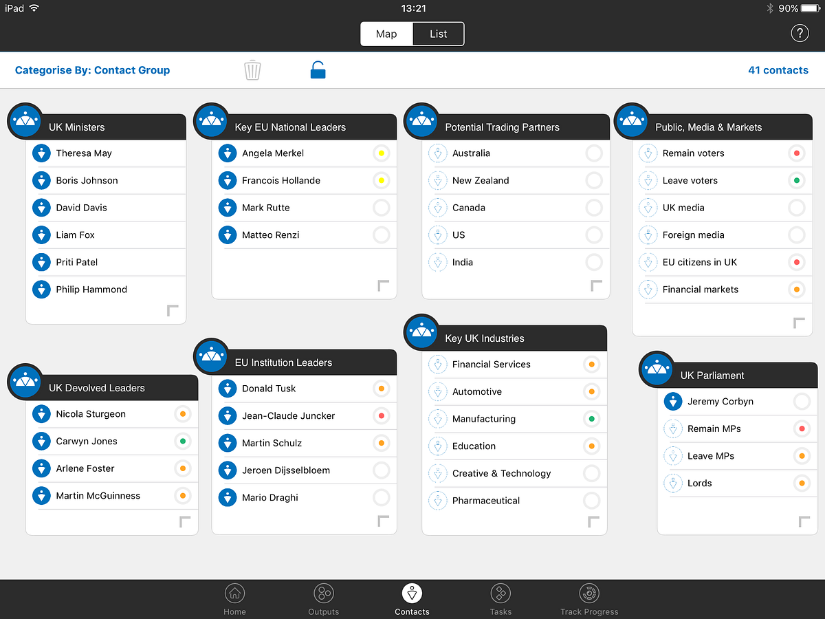Image resolution: width=825 pixels, height=619 pixels.
Task: Click the green status dot for Manufacturing
Action: coord(591,419)
